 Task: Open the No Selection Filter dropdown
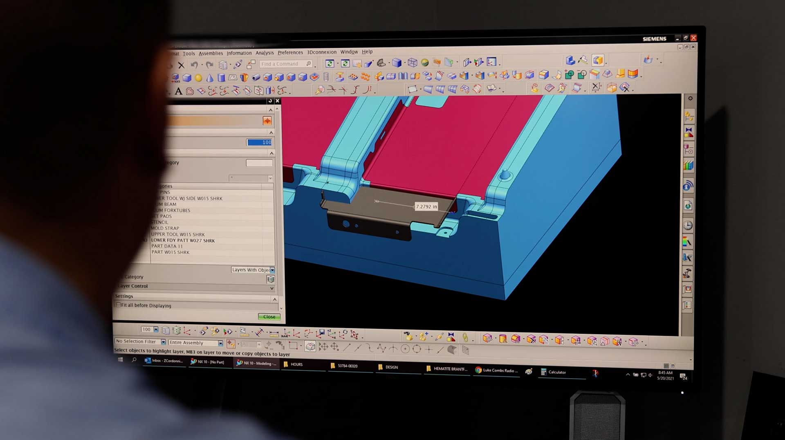[164, 342]
